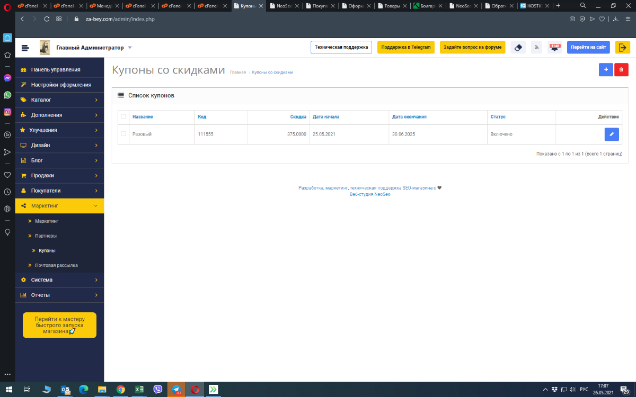636x397 pixels.
Task: Open Opera sidebar settings gear
Action: click(x=7, y=209)
